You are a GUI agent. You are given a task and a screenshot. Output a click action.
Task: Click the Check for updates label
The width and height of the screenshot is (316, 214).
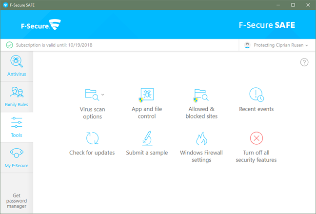pyautogui.click(x=92, y=153)
